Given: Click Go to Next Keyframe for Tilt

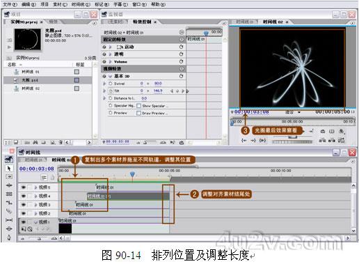Looking at the screenshot, I should 183,91.
